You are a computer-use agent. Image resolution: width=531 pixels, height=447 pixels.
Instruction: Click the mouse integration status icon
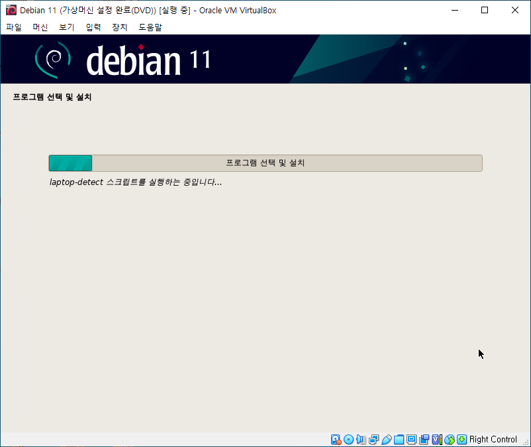450,440
